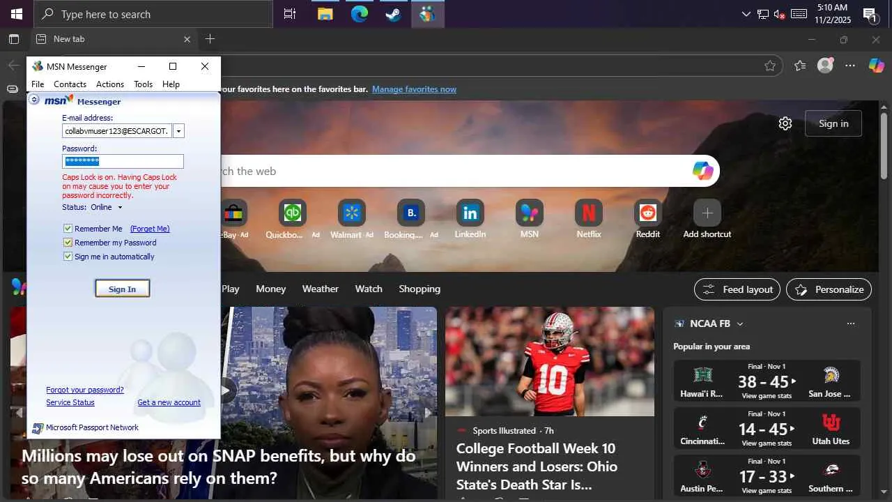Click Get a new account link
This screenshot has height=502, width=892.
click(169, 402)
